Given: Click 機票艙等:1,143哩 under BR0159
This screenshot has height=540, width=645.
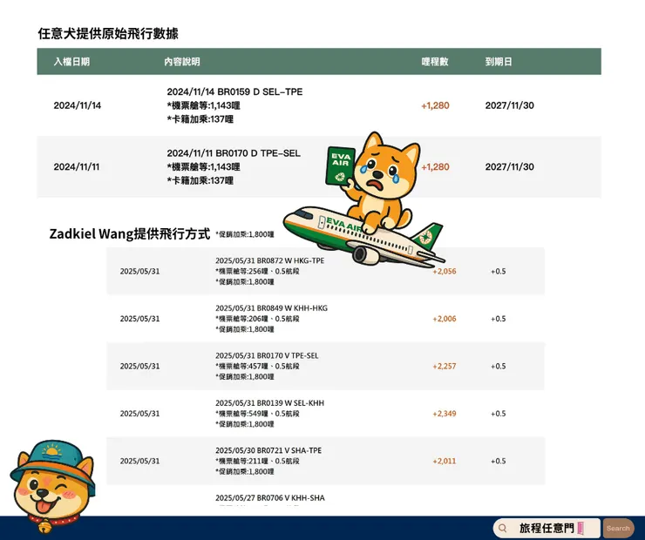Looking at the screenshot, I should 204,105.
